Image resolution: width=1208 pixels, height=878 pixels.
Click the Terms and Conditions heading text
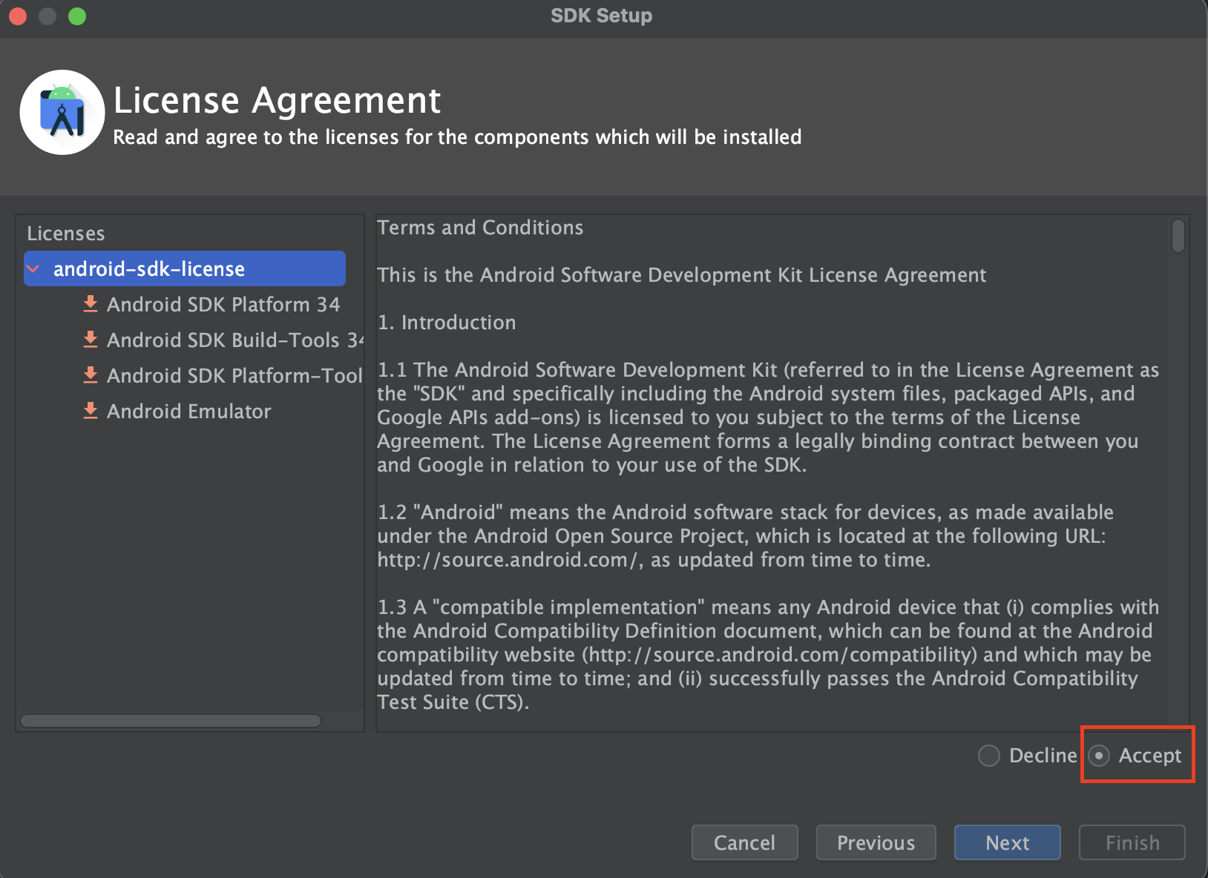(480, 228)
